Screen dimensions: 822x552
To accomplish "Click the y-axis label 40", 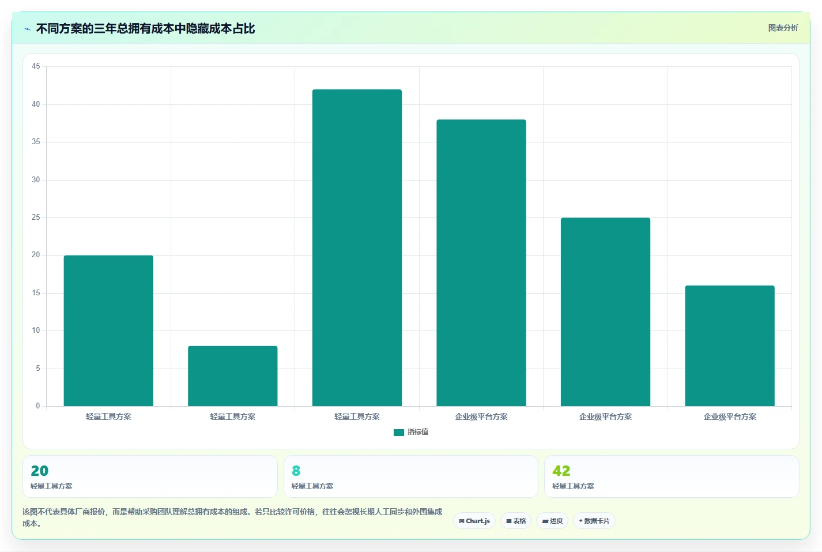I will click(x=36, y=104).
